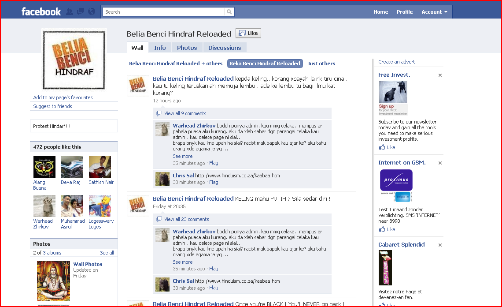This screenshot has height=307, width=502.
Task: Open the Wall Photos album thumbnail
Action: [x=53, y=281]
